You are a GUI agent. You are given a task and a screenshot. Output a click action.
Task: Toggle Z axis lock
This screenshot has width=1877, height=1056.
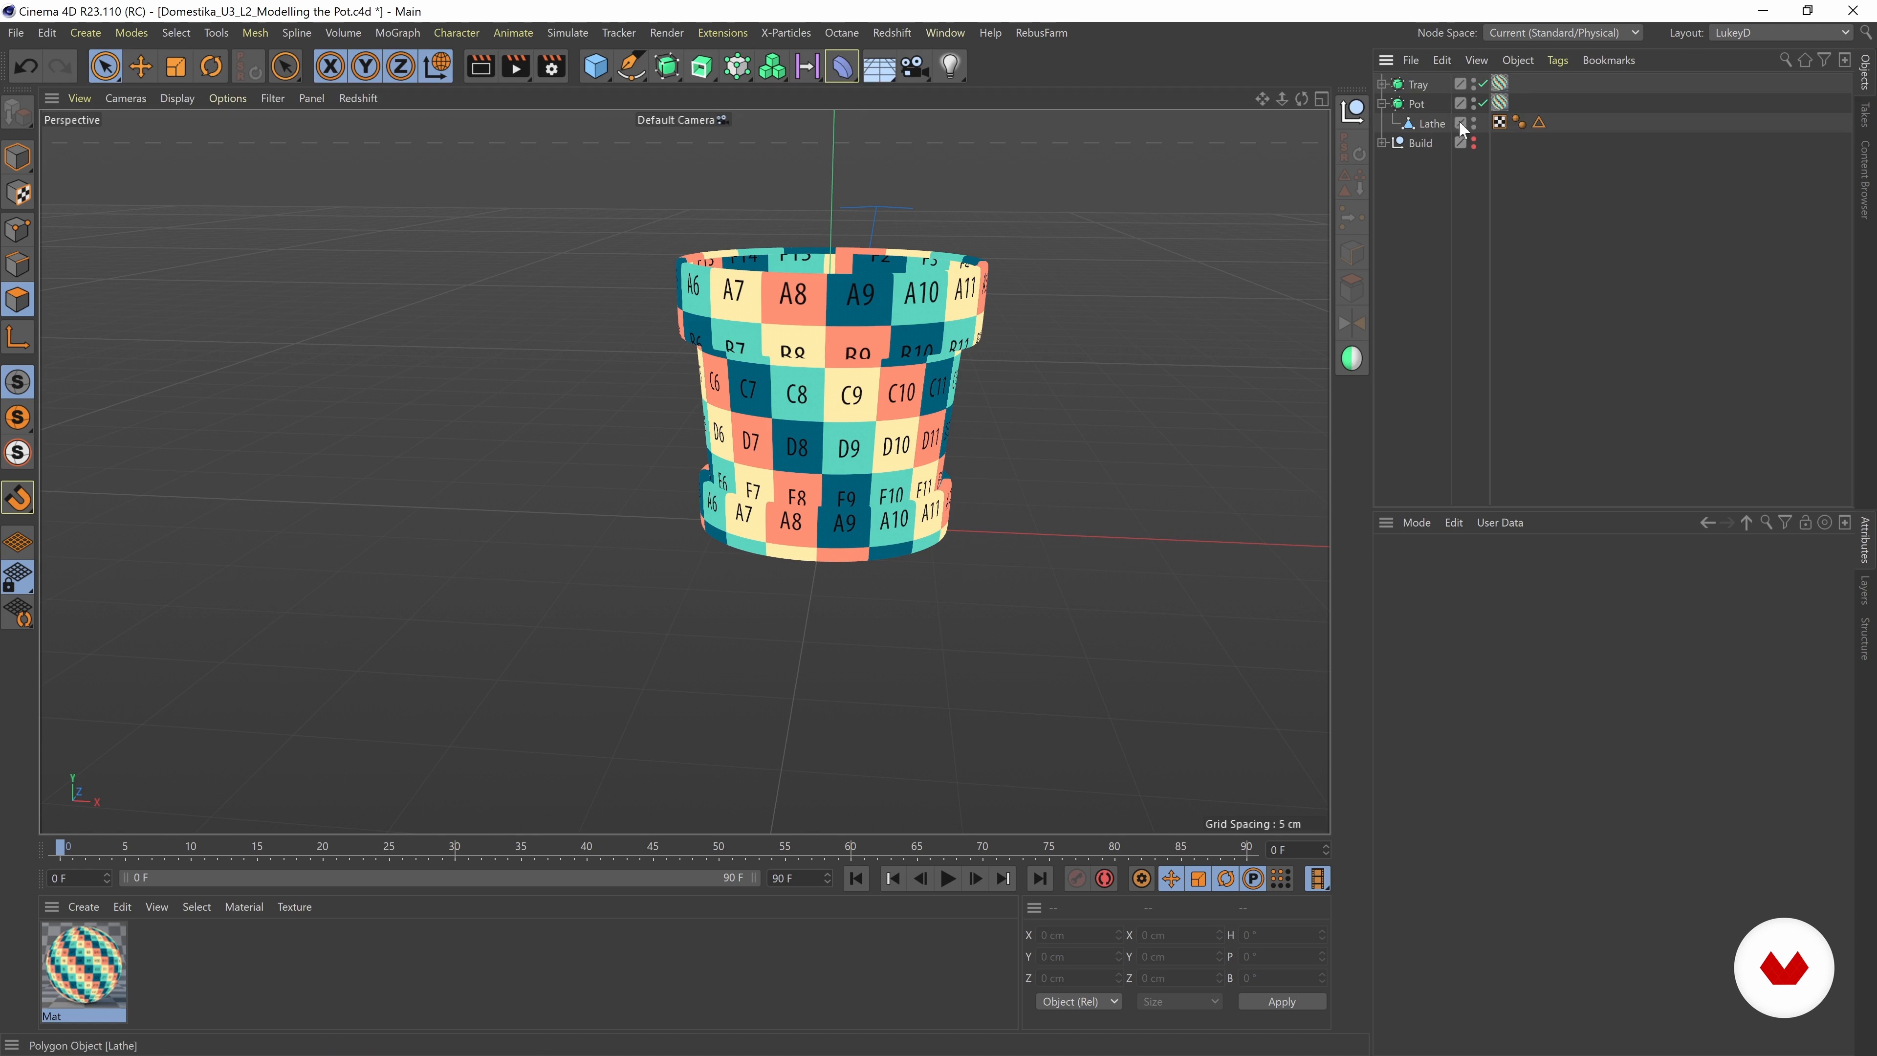coord(400,67)
